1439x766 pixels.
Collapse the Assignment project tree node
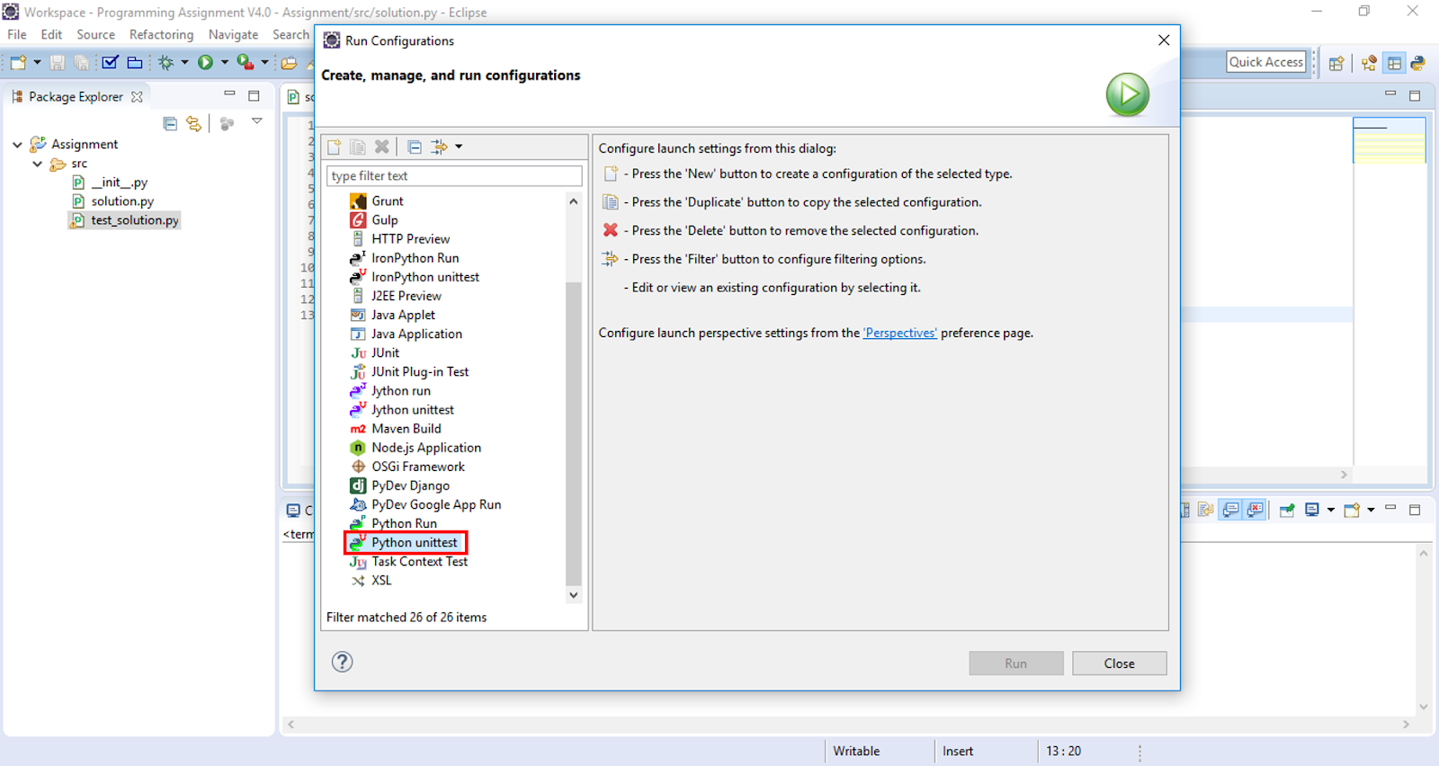[17, 144]
